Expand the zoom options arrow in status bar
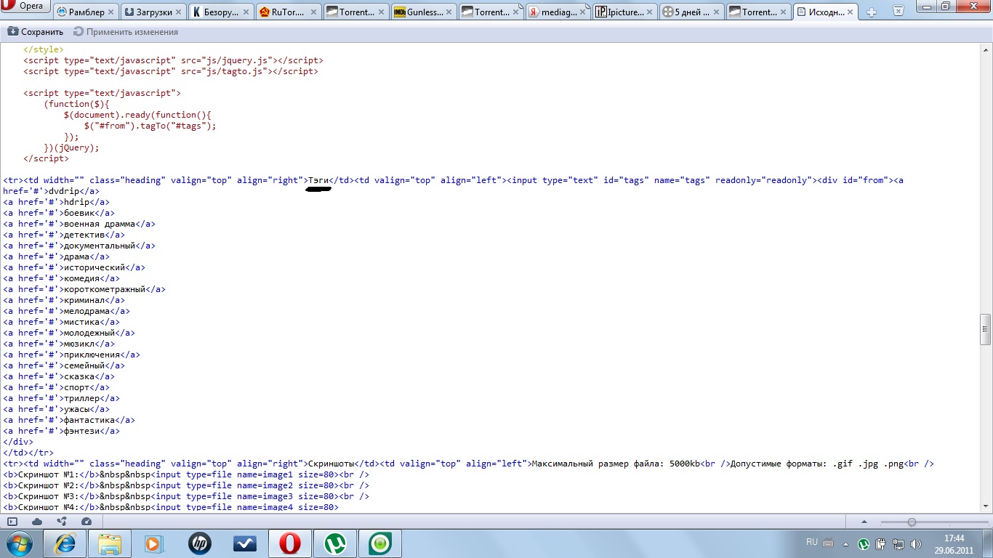The height and width of the screenshot is (558, 993). tap(864, 522)
